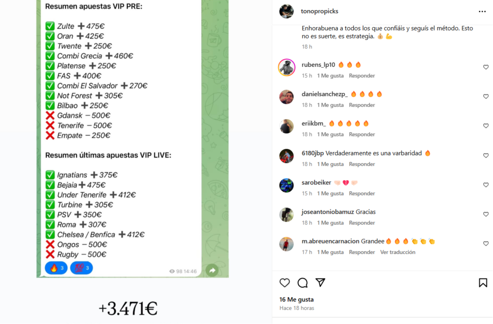
Task: Open the three-dots more options menu
Action: click(x=482, y=12)
